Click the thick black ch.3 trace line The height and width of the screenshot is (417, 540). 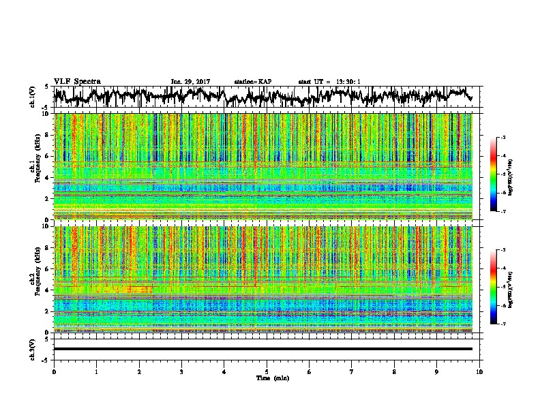coord(263,349)
